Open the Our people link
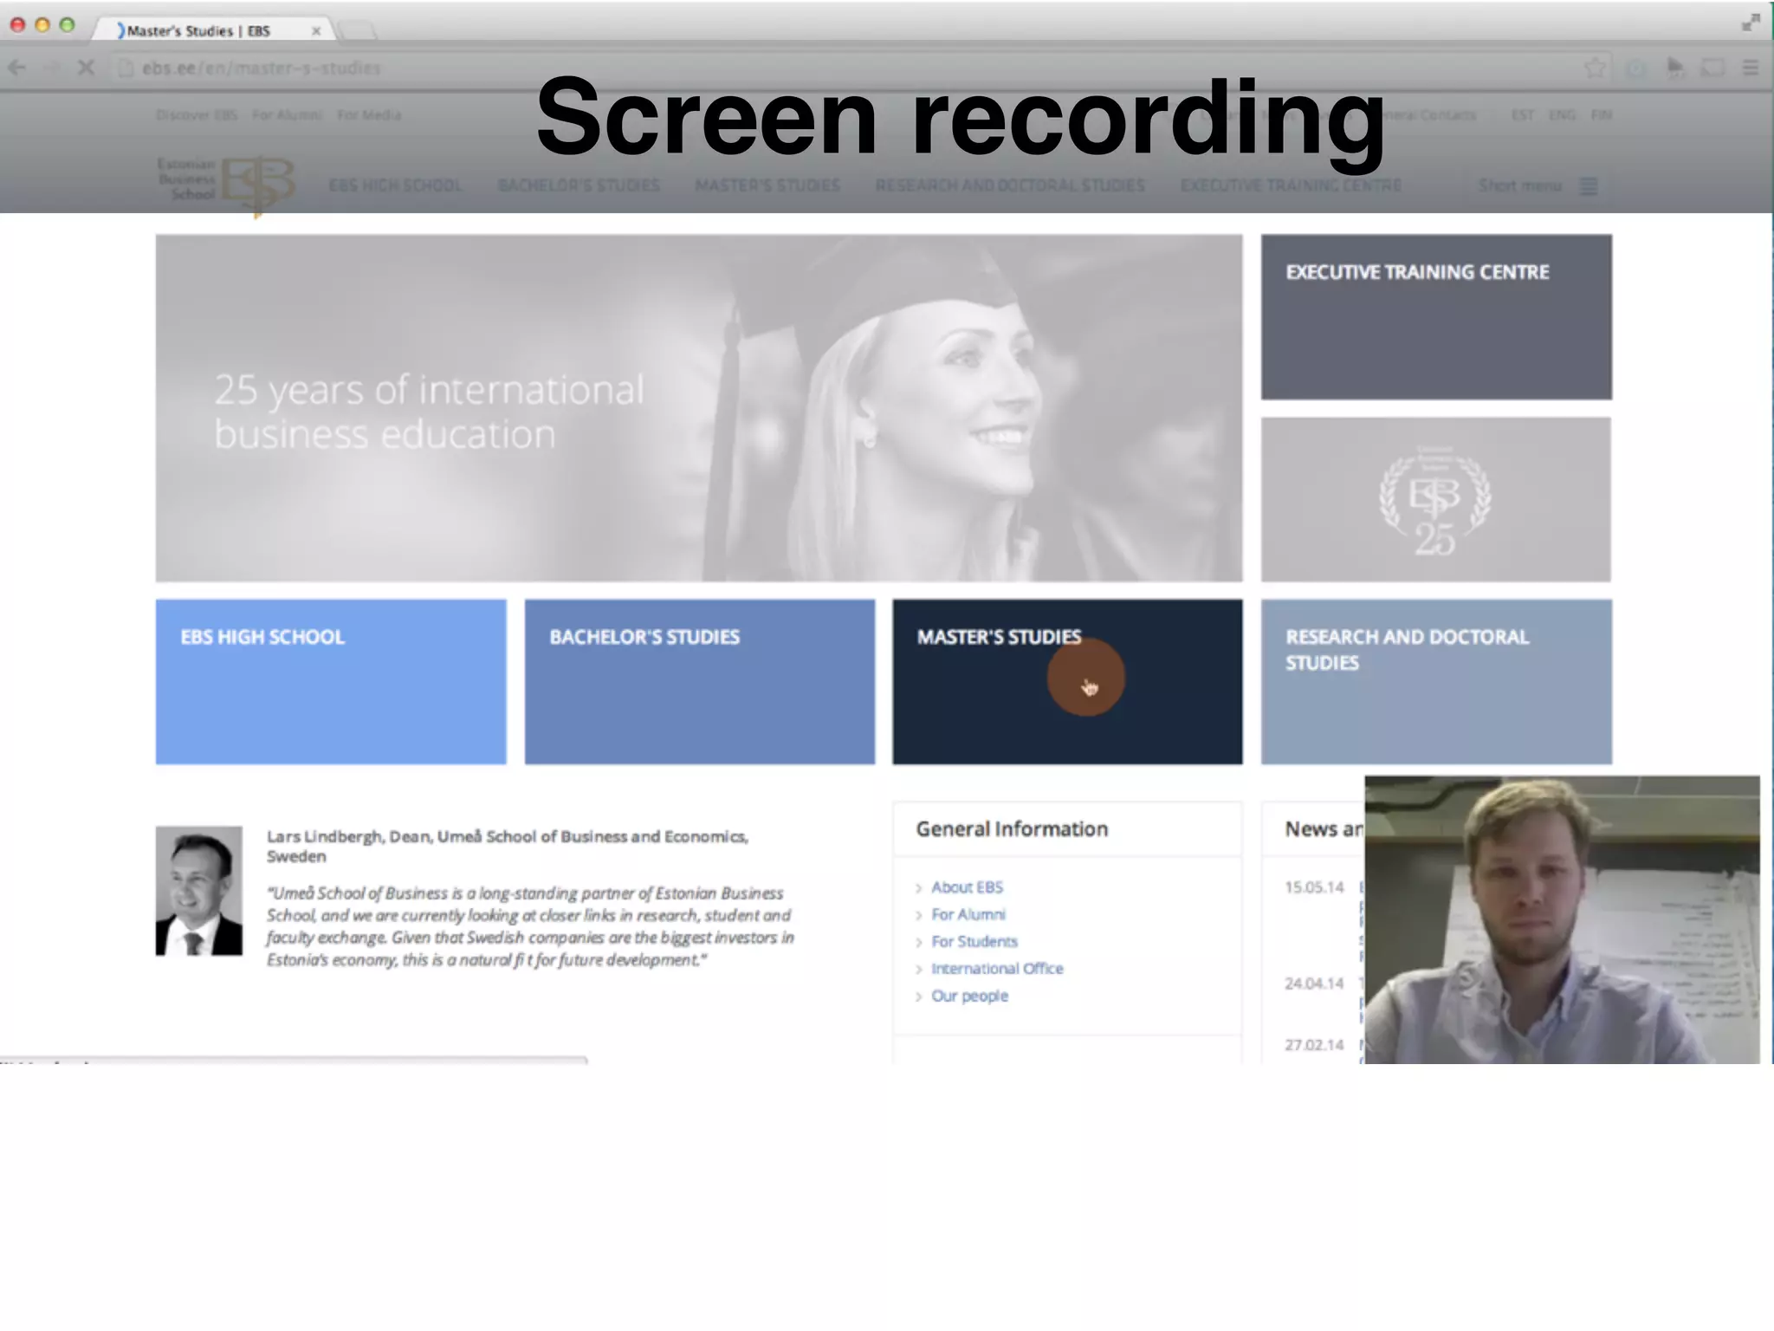This screenshot has height=1331, width=1774. pos(969,997)
